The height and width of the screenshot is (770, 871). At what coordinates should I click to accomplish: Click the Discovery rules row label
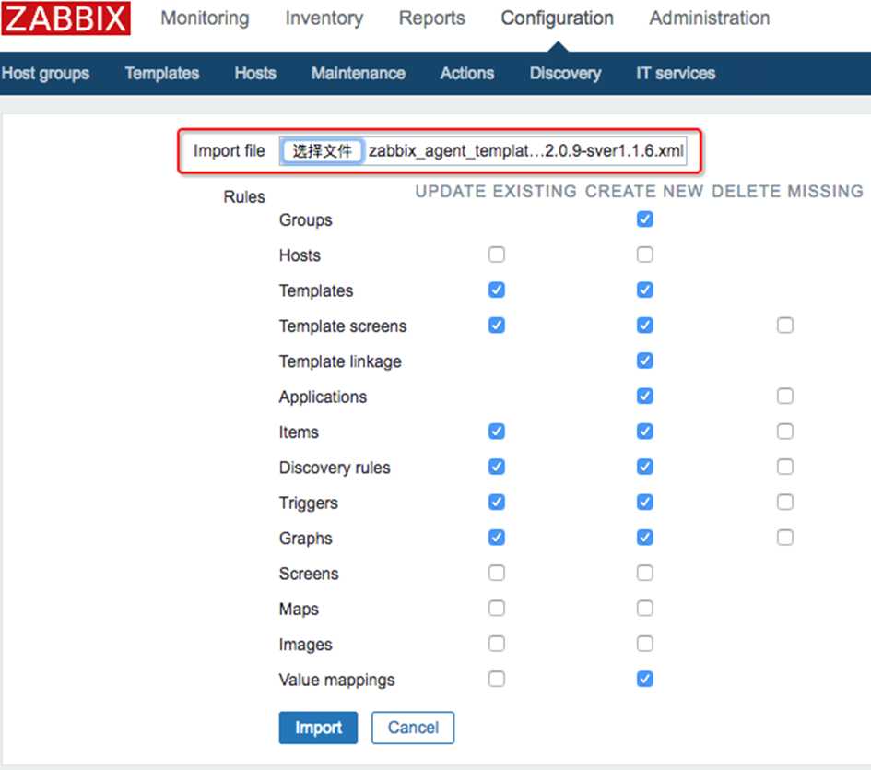[x=335, y=468]
